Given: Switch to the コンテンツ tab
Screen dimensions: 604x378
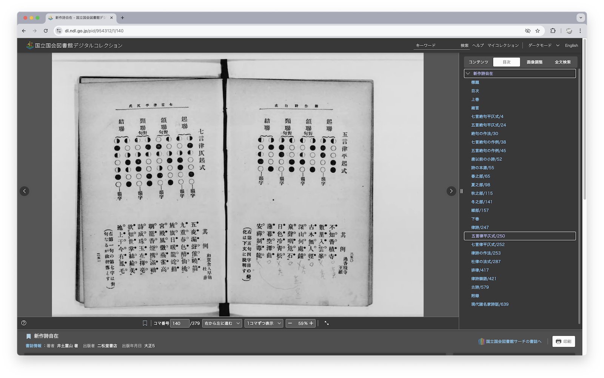Looking at the screenshot, I should point(478,62).
